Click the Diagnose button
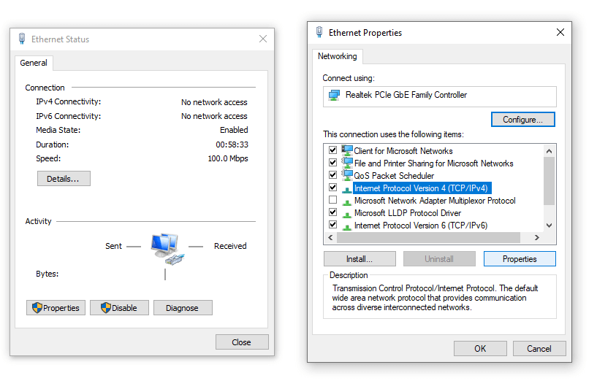 click(x=183, y=308)
